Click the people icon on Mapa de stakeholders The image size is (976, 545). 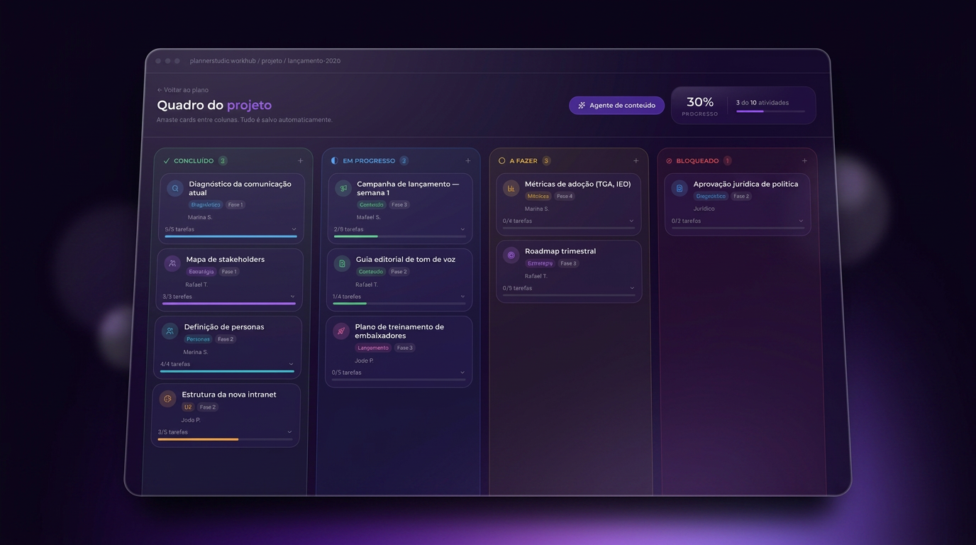click(x=172, y=263)
